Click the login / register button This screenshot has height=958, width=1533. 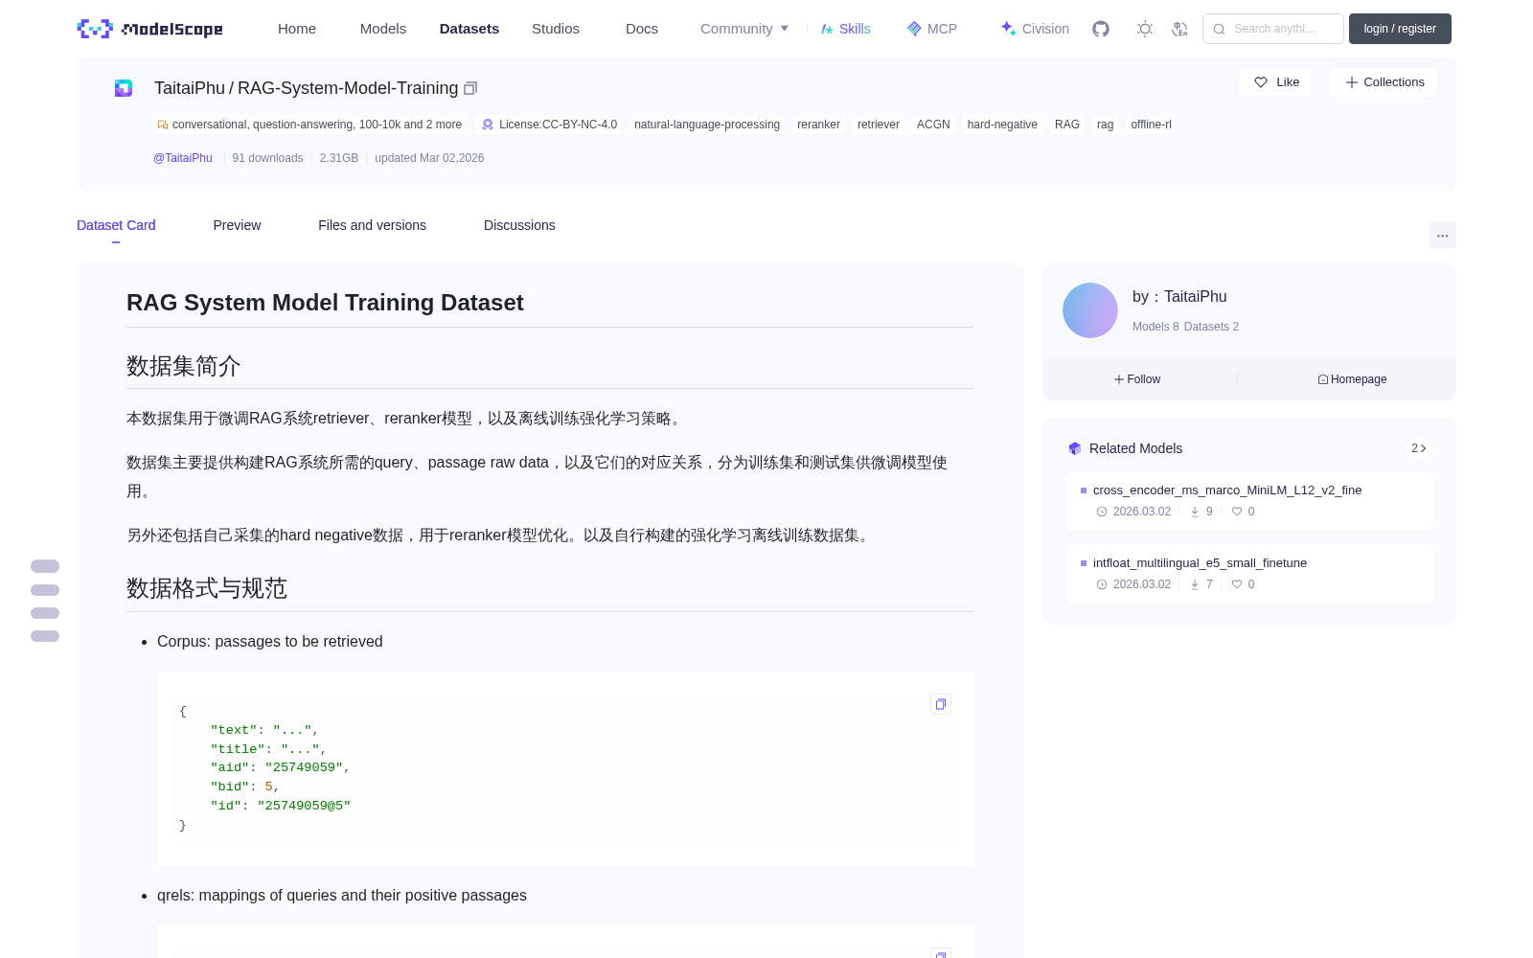click(x=1400, y=29)
